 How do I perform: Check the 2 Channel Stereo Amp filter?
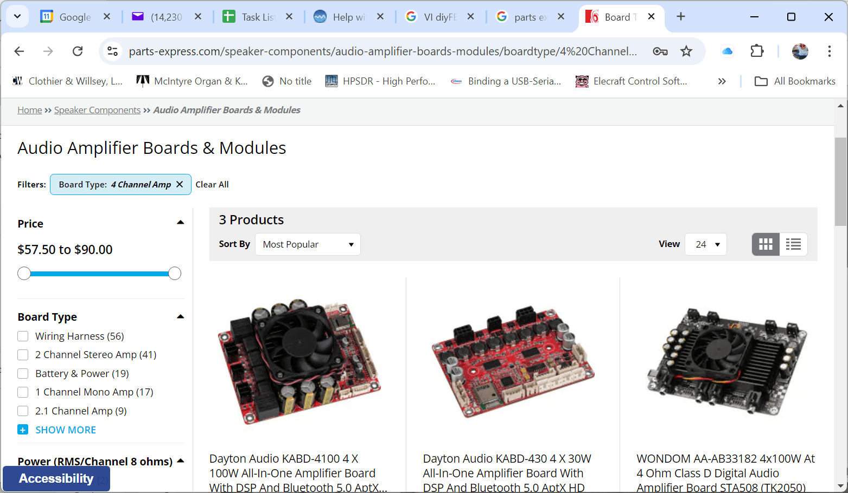(23, 354)
